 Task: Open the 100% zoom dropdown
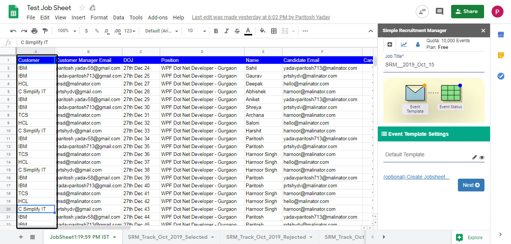tap(67, 31)
